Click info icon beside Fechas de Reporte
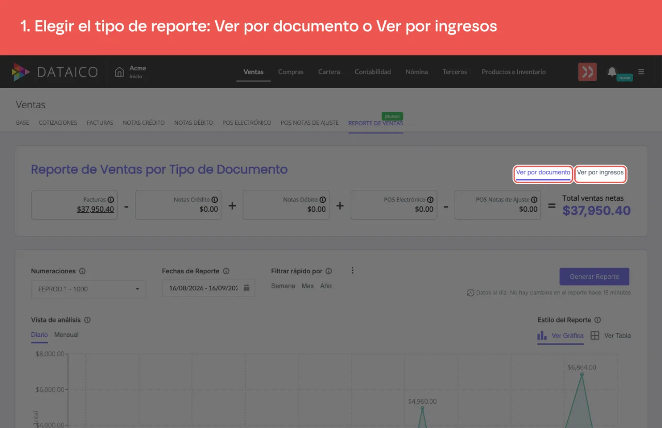662x428 pixels. coord(226,271)
